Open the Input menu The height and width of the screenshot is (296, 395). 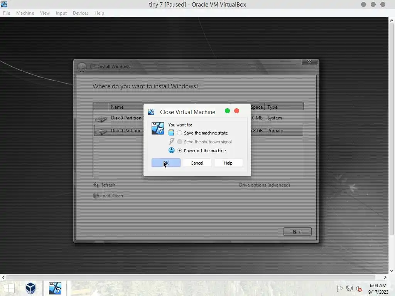(x=61, y=13)
